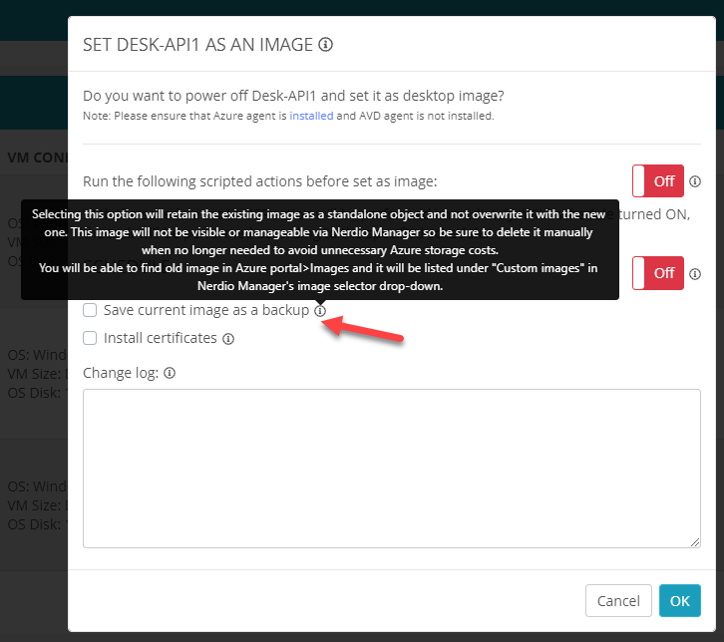The width and height of the screenshot is (724, 642).
Task: Click info icon next to Change log label
Action: pyautogui.click(x=170, y=374)
